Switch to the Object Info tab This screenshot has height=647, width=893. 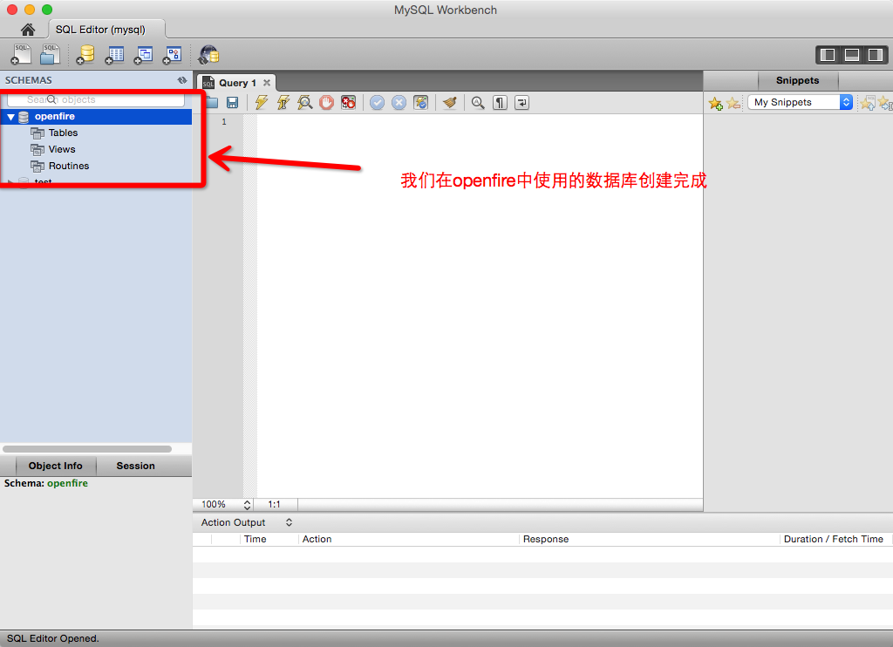[55, 466]
